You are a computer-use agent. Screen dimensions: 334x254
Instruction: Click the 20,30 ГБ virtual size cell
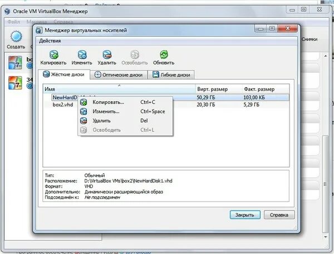pyautogui.click(x=206, y=104)
